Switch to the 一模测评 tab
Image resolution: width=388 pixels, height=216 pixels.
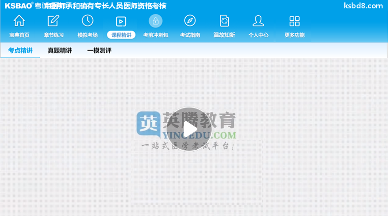(x=99, y=51)
